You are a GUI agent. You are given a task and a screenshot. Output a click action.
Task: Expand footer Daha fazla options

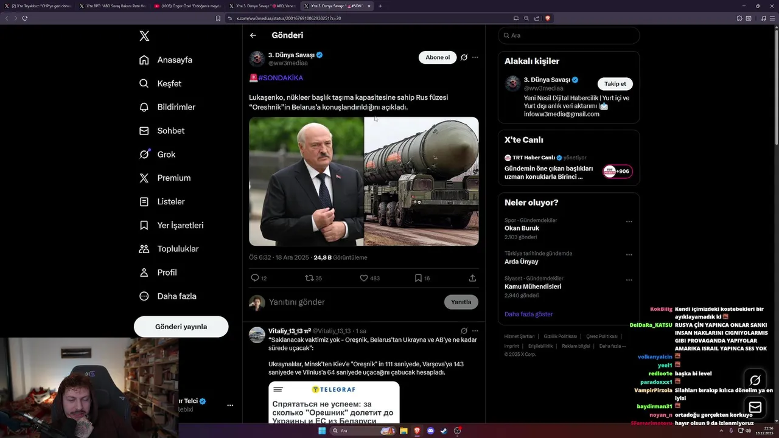[612, 346]
